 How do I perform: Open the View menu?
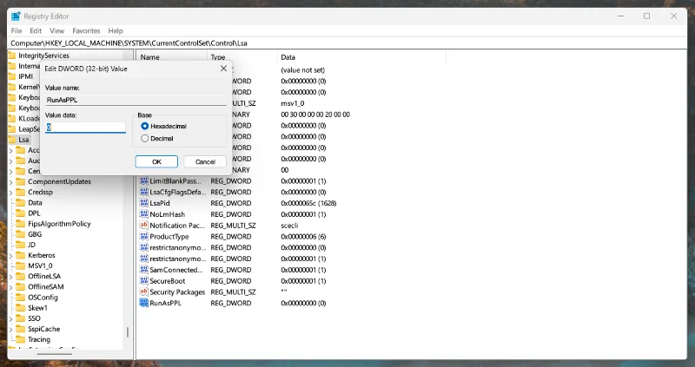tap(56, 30)
